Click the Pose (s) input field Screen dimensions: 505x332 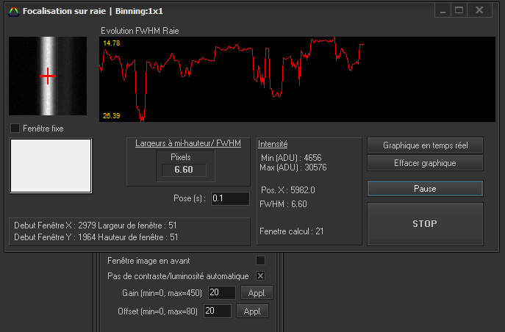229,198
